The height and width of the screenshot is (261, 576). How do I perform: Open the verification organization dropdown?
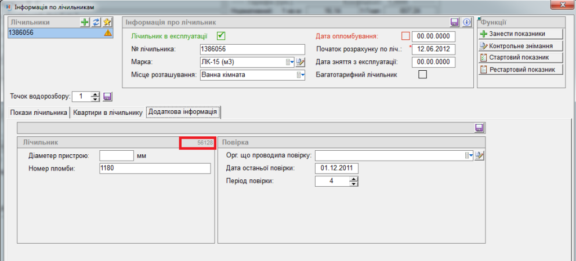469,155
